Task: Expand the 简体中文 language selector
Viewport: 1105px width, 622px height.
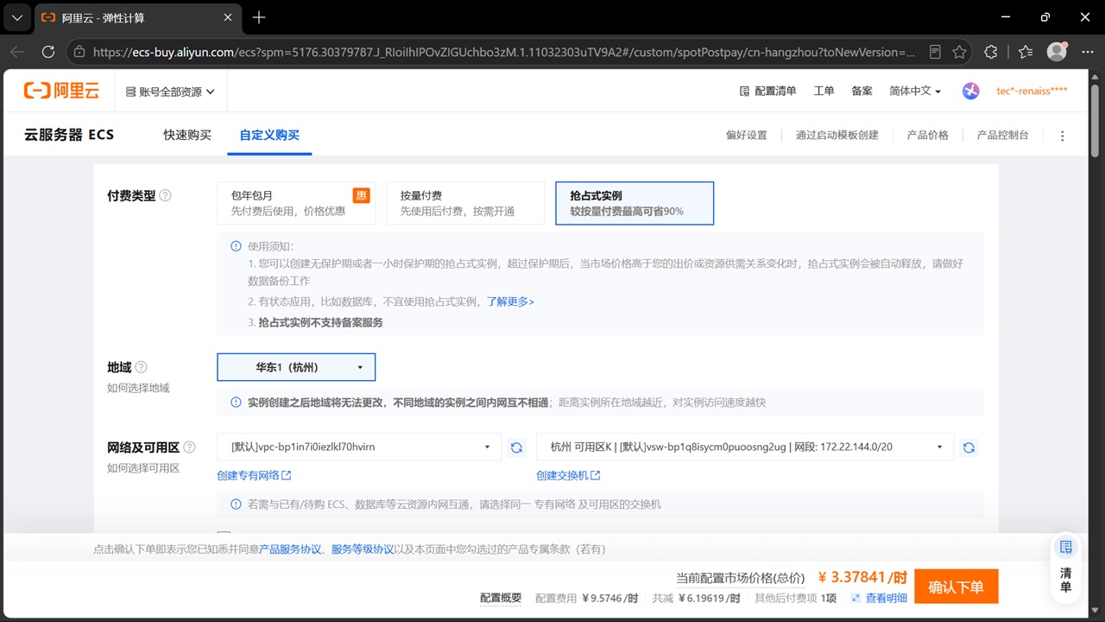Action: (915, 91)
